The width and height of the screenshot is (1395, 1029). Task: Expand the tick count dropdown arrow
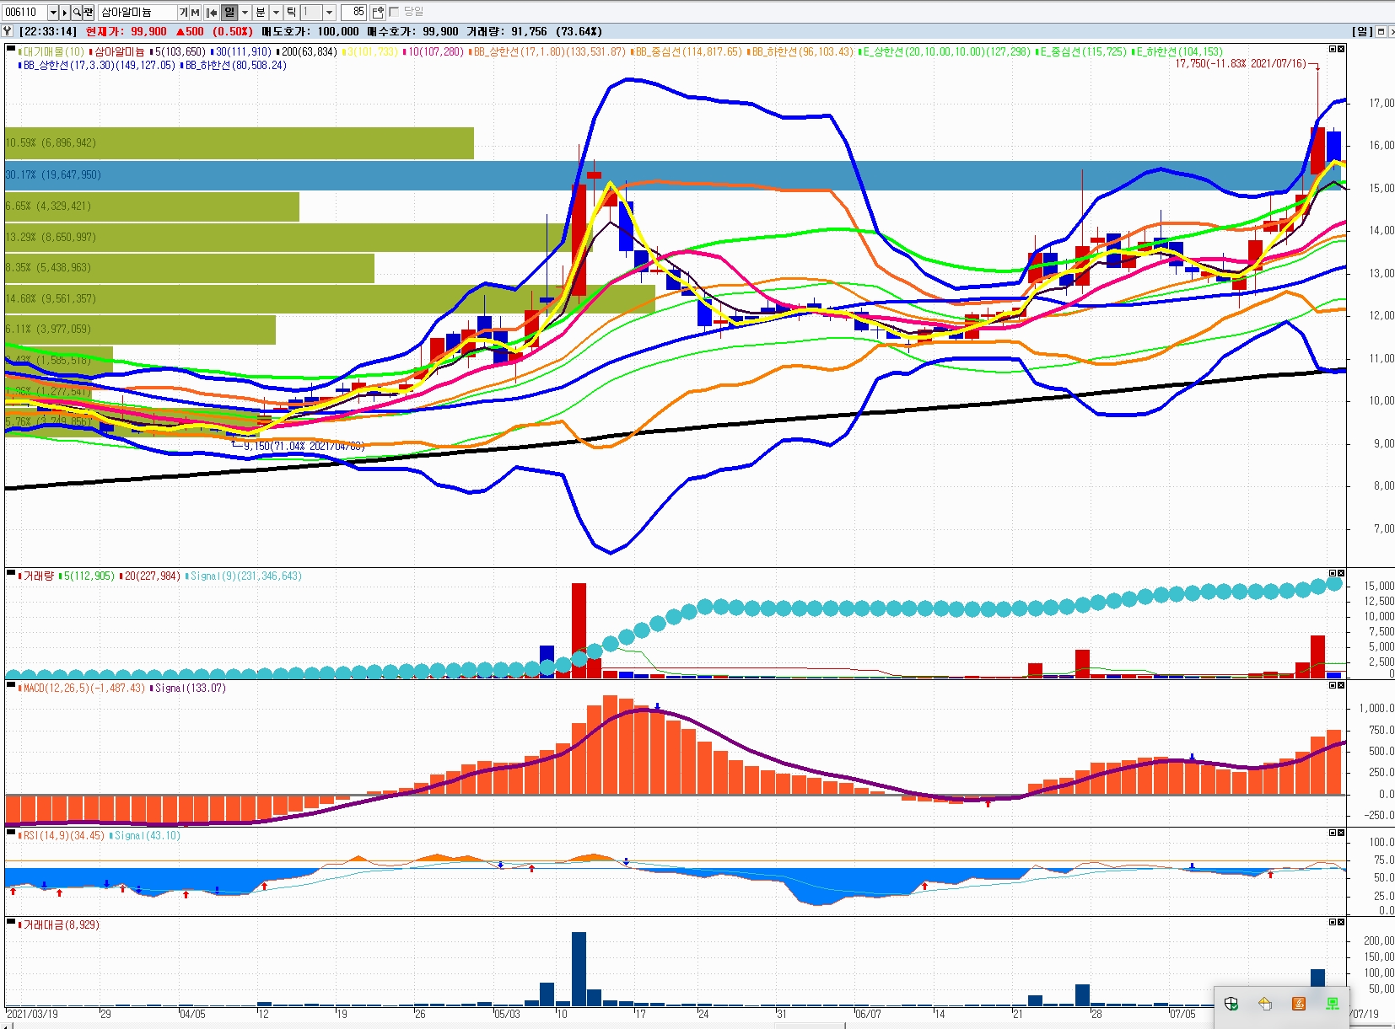point(329,12)
